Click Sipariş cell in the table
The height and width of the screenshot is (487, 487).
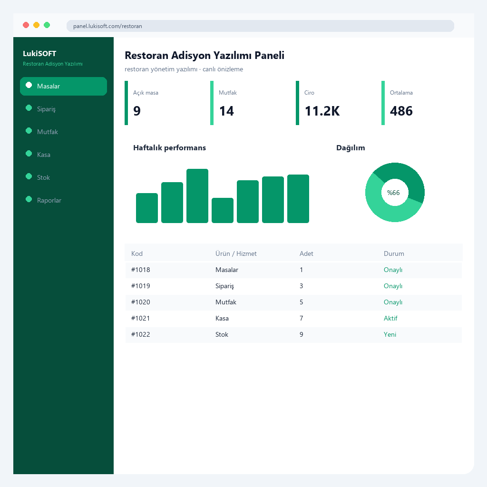pyautogui.click(x=224, y=286)
